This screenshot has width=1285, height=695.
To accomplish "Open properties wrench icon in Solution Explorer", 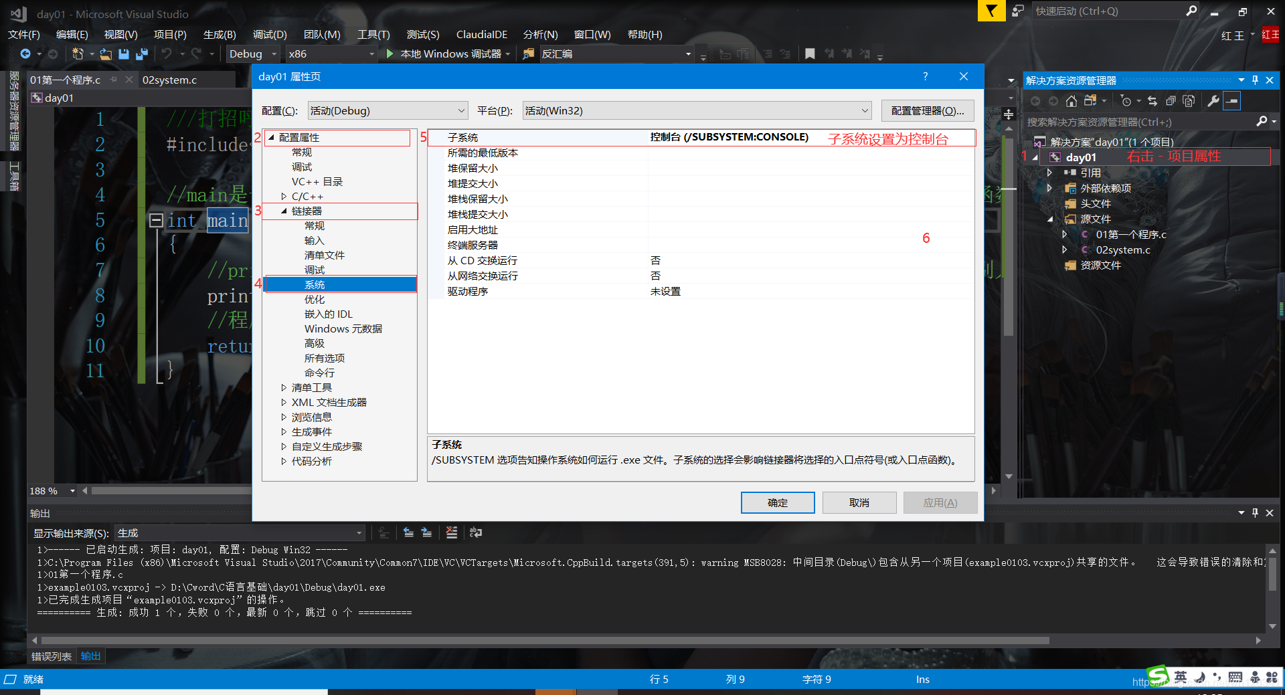I will click(x=1213, y=101).
